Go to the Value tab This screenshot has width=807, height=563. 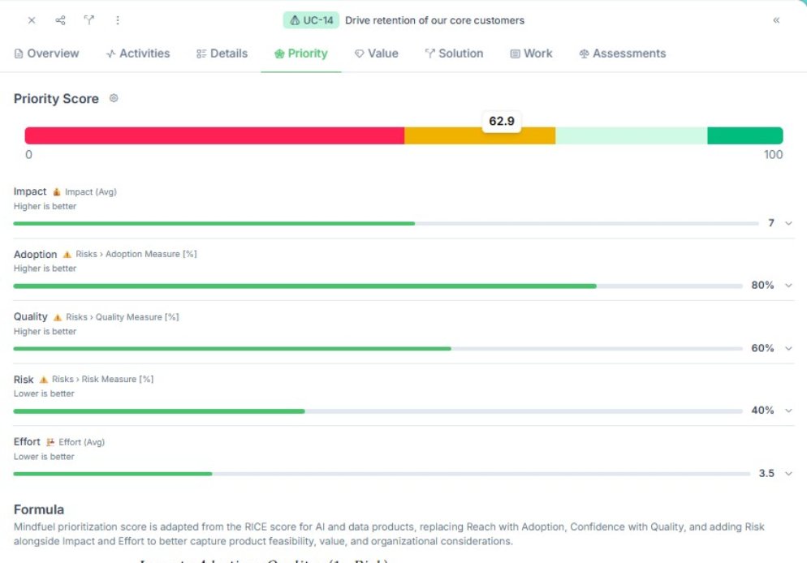tap(376, 54)
